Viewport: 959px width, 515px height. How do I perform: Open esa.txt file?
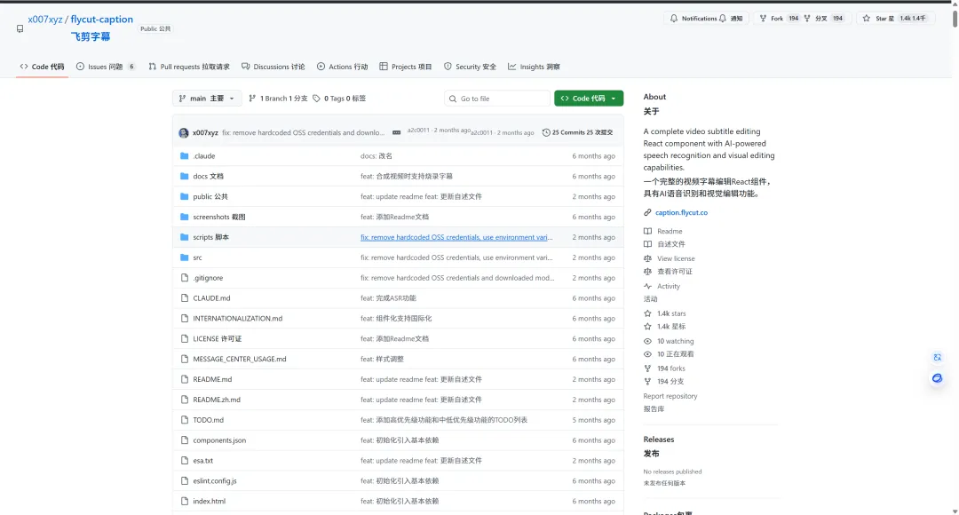coord(203,461)
